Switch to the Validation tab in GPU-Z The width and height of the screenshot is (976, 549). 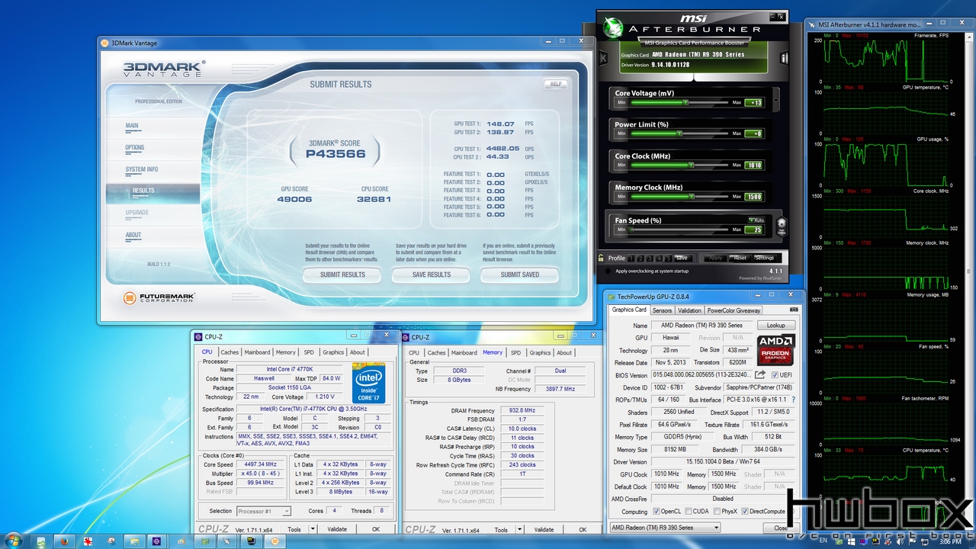pyautogui.click(x=689, y=310)
